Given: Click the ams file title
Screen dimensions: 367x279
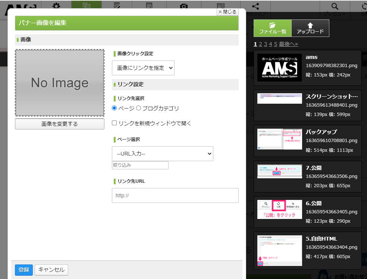Looking at the screenshot, I should coord(311,57).
